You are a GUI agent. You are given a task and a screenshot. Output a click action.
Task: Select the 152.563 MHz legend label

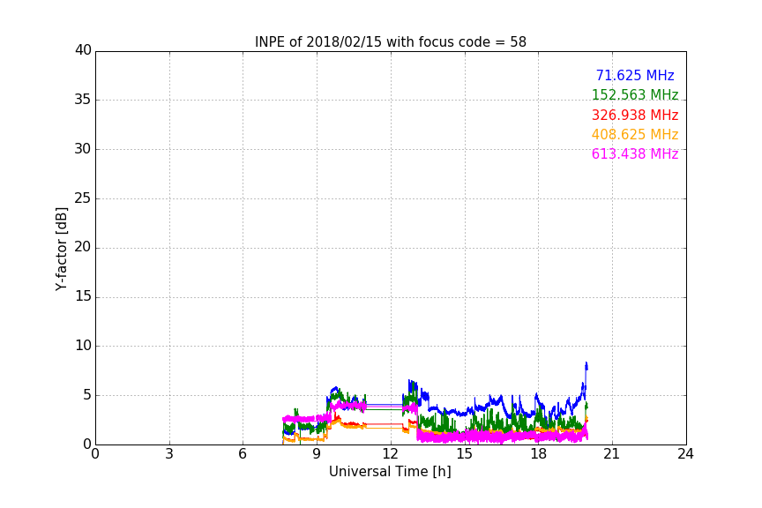pos(635,94)
